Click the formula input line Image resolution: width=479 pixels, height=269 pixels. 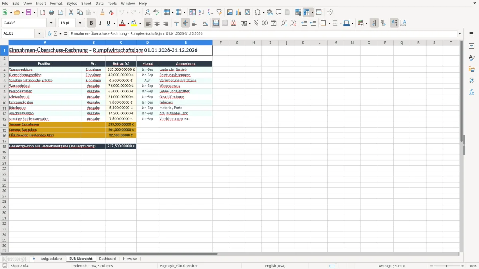coord(263,34)
